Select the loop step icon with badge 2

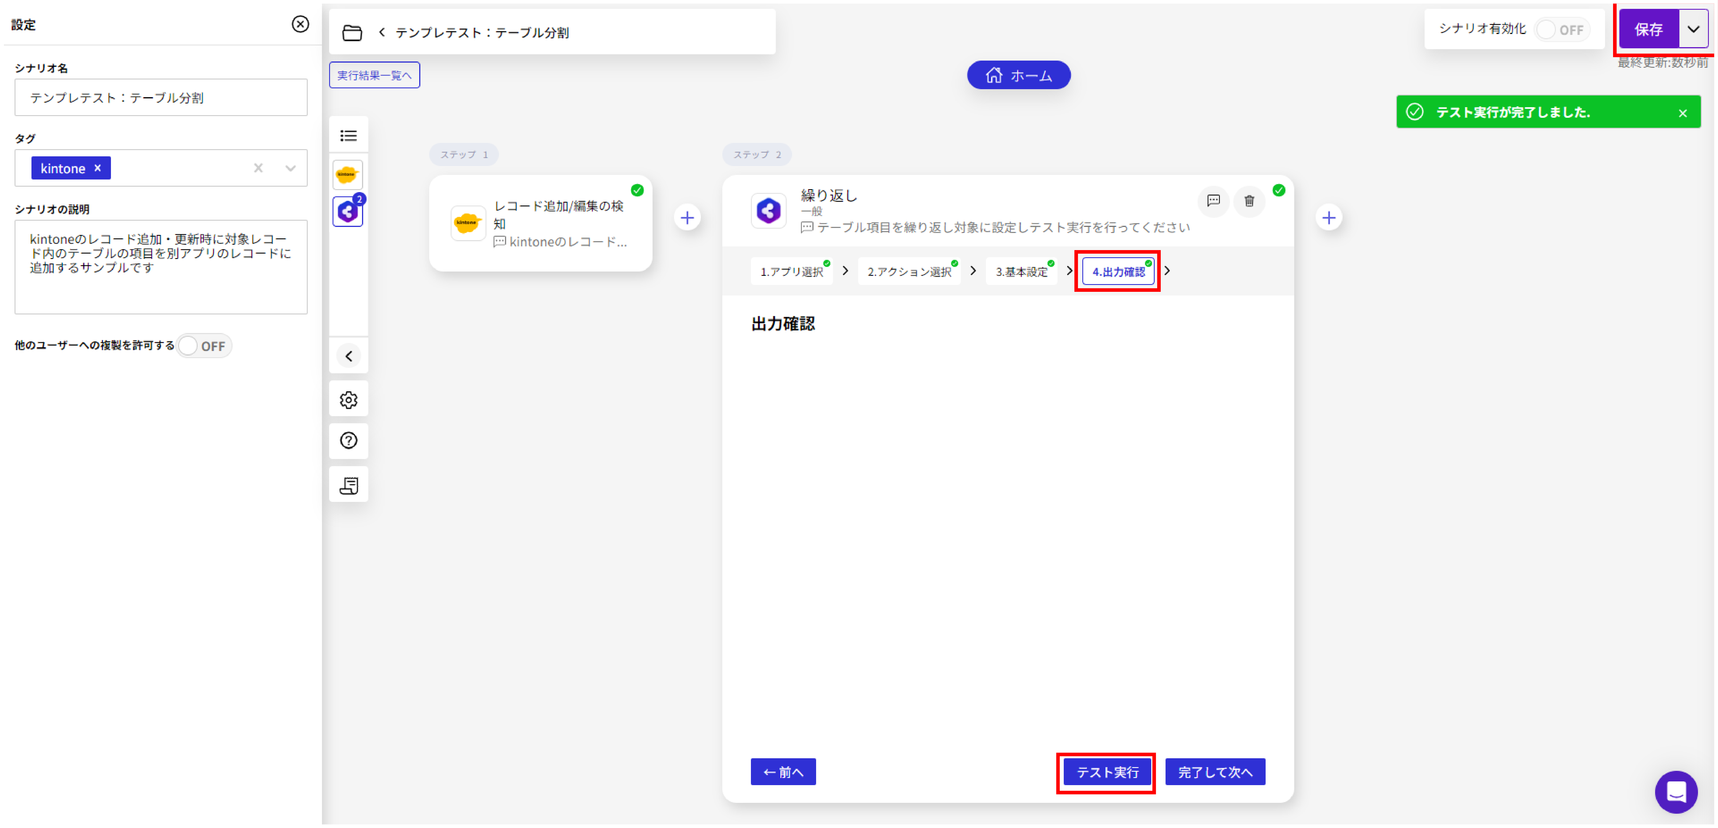pos(347,211)
